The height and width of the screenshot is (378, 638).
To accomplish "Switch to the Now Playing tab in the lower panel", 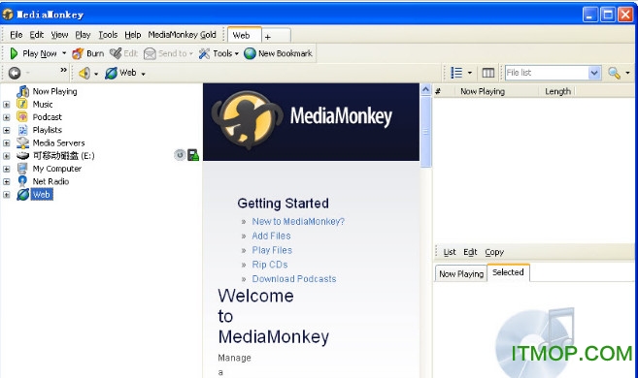I will (461, 274).
